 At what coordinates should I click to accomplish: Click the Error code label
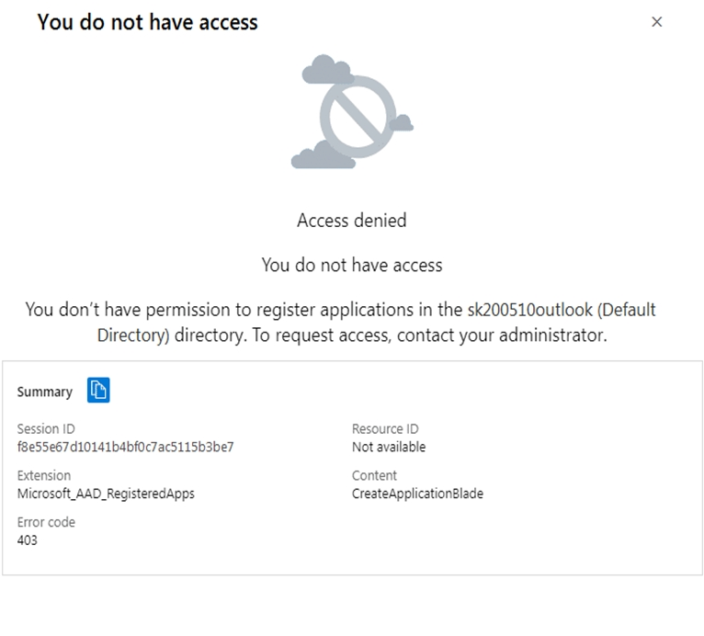46,522
